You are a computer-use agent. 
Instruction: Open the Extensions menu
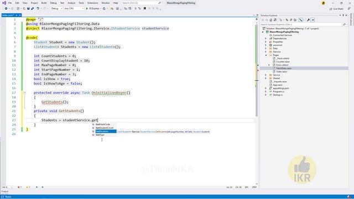(92, 3)
